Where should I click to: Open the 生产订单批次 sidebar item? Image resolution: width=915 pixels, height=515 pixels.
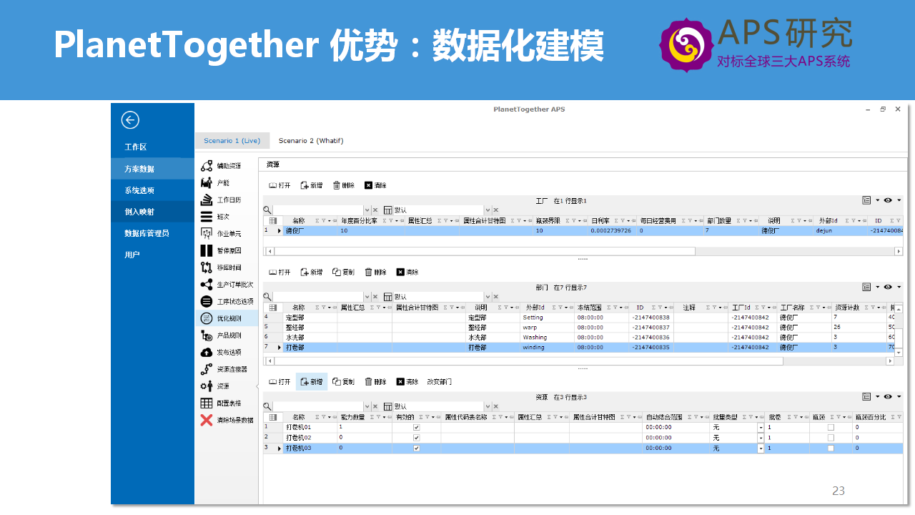(225, 285)
